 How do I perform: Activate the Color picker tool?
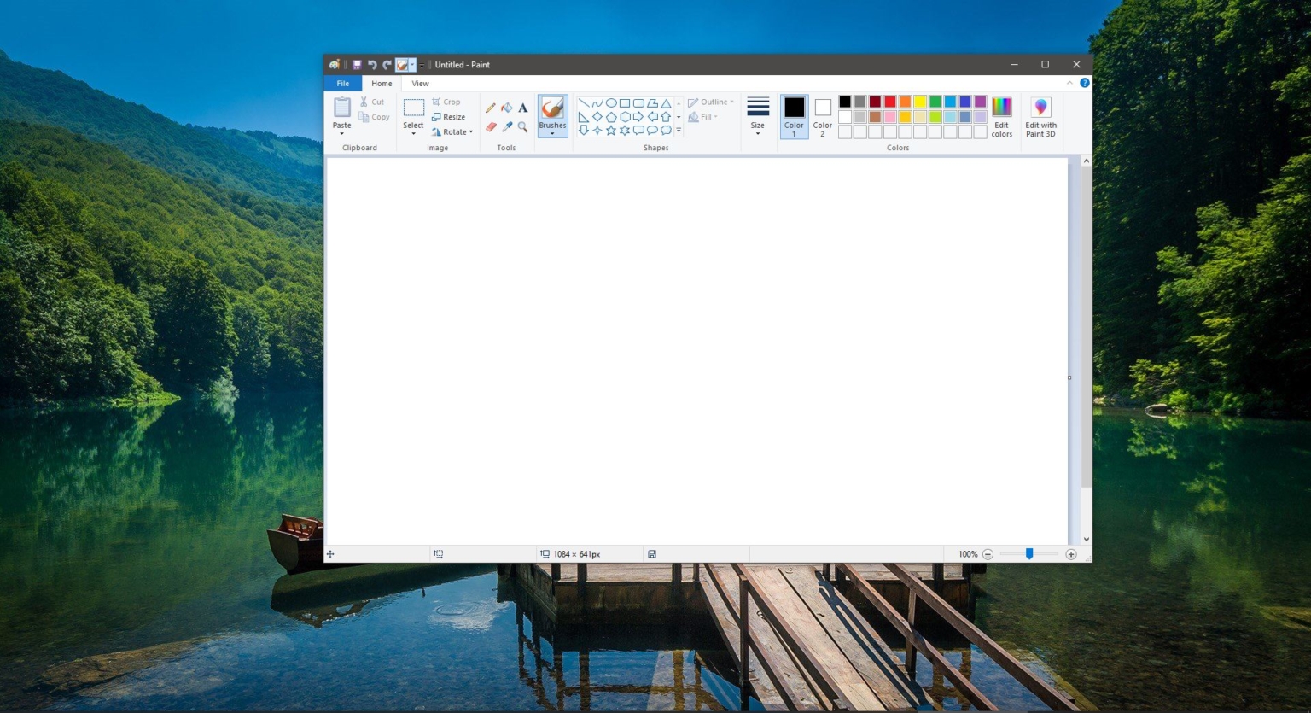click(507, 126)
